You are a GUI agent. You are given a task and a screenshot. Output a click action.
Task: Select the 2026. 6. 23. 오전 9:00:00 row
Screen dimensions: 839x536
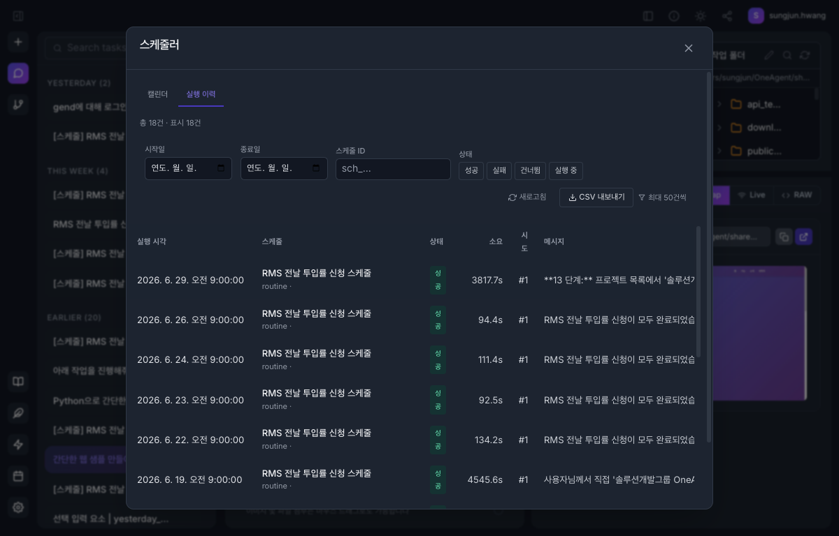[415, 400]
